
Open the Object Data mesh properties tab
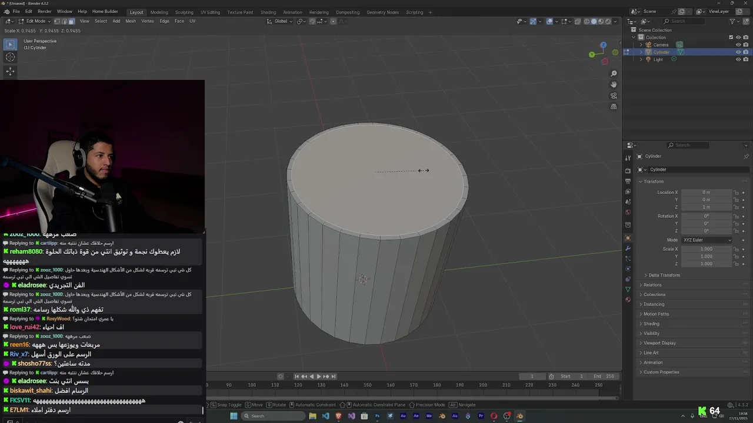pos(628,290)
